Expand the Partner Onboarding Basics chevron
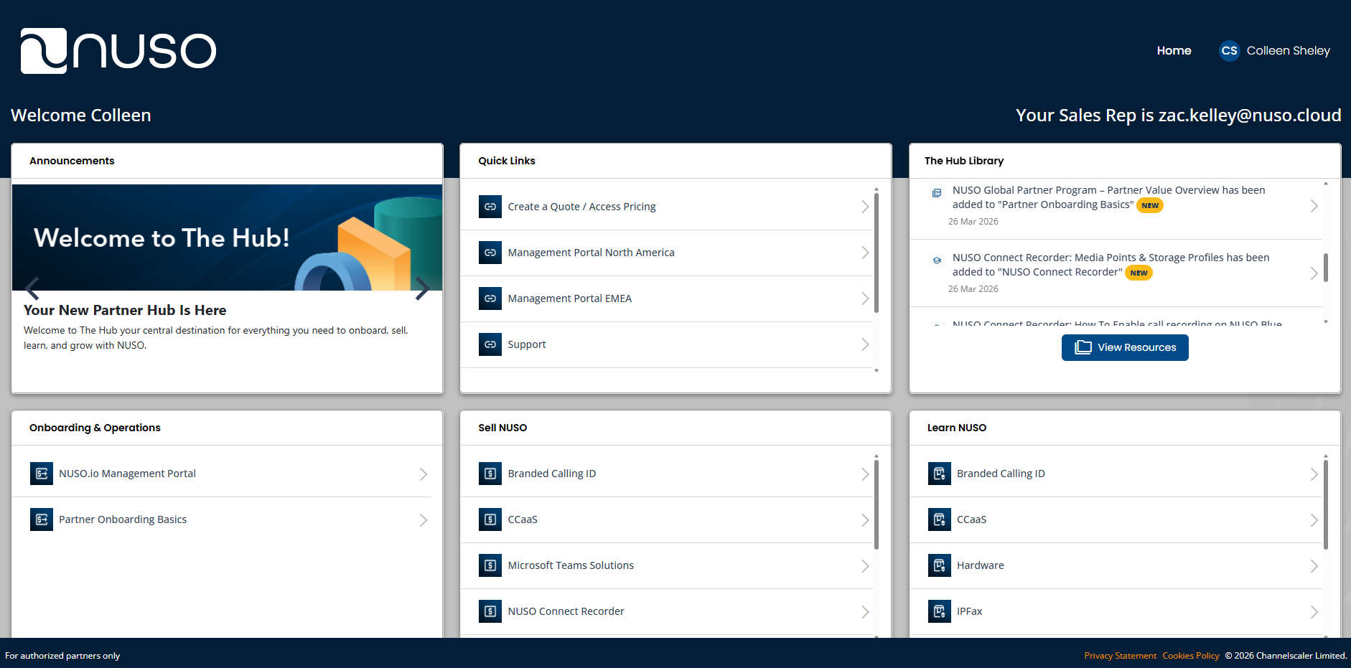Screen dimensions: 1351x668 424,520
